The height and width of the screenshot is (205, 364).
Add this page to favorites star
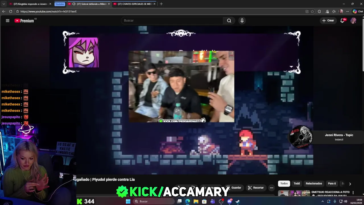pos(312,11)
